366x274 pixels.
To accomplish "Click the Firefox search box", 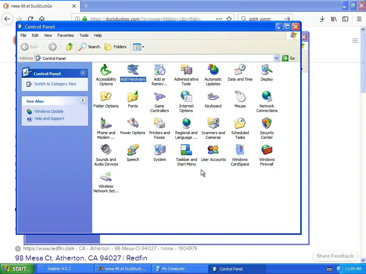I will [266, 19].
